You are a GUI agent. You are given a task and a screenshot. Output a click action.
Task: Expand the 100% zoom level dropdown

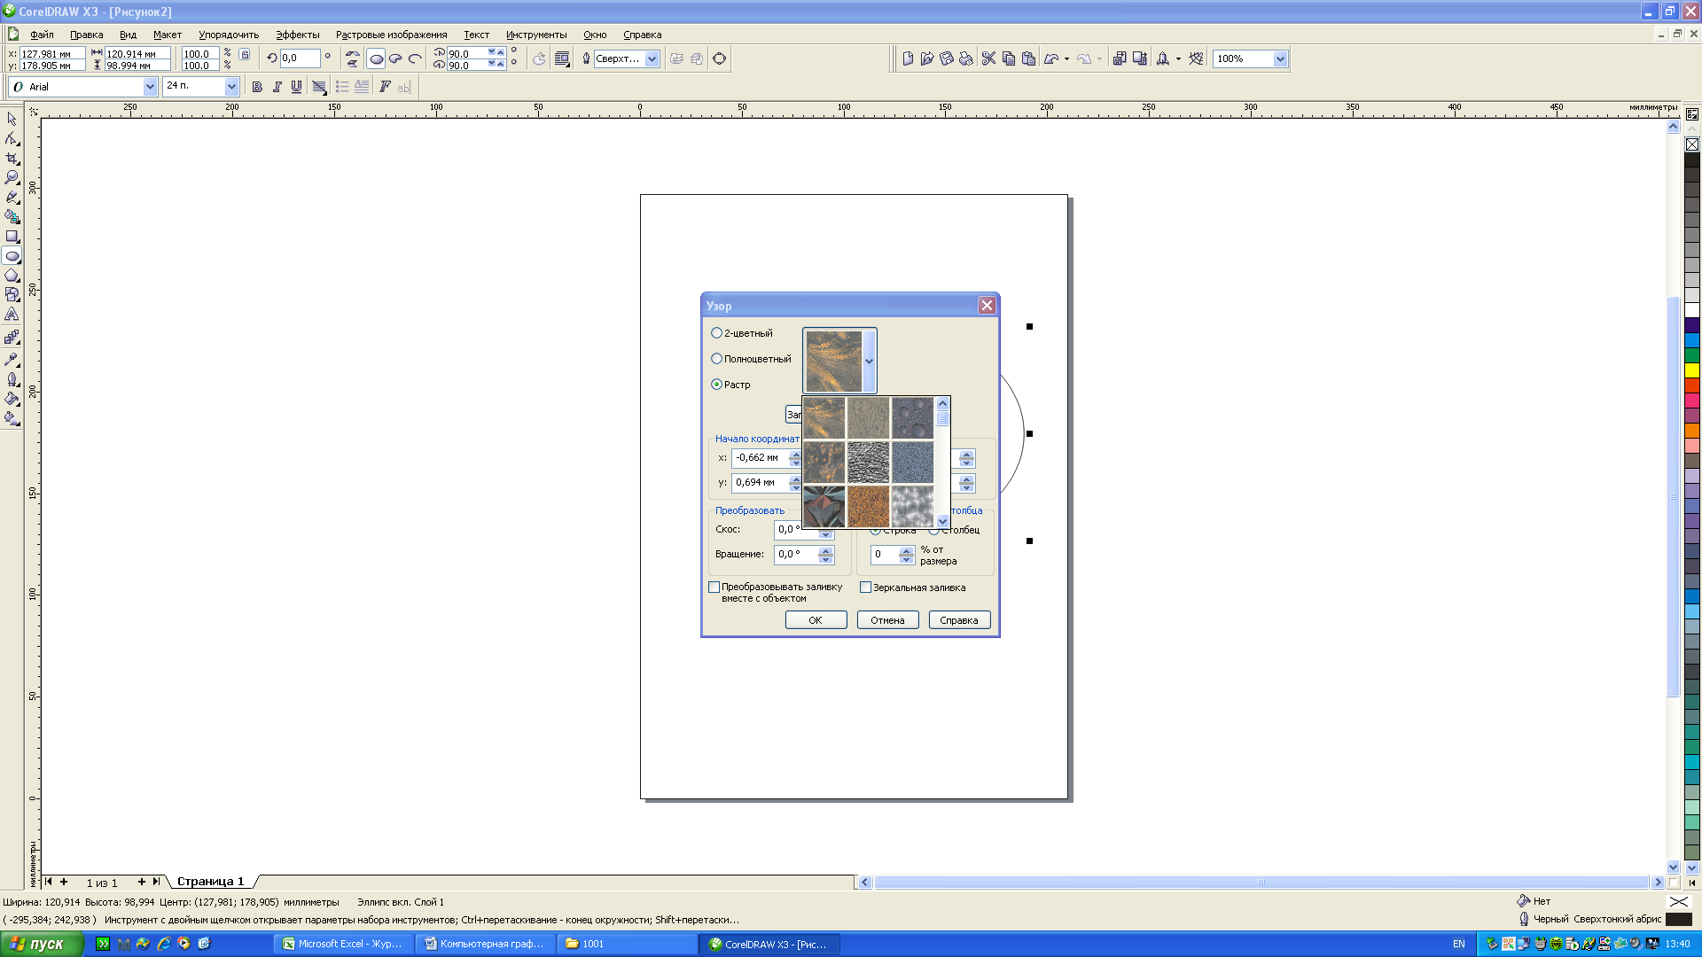coord(1279,59)
